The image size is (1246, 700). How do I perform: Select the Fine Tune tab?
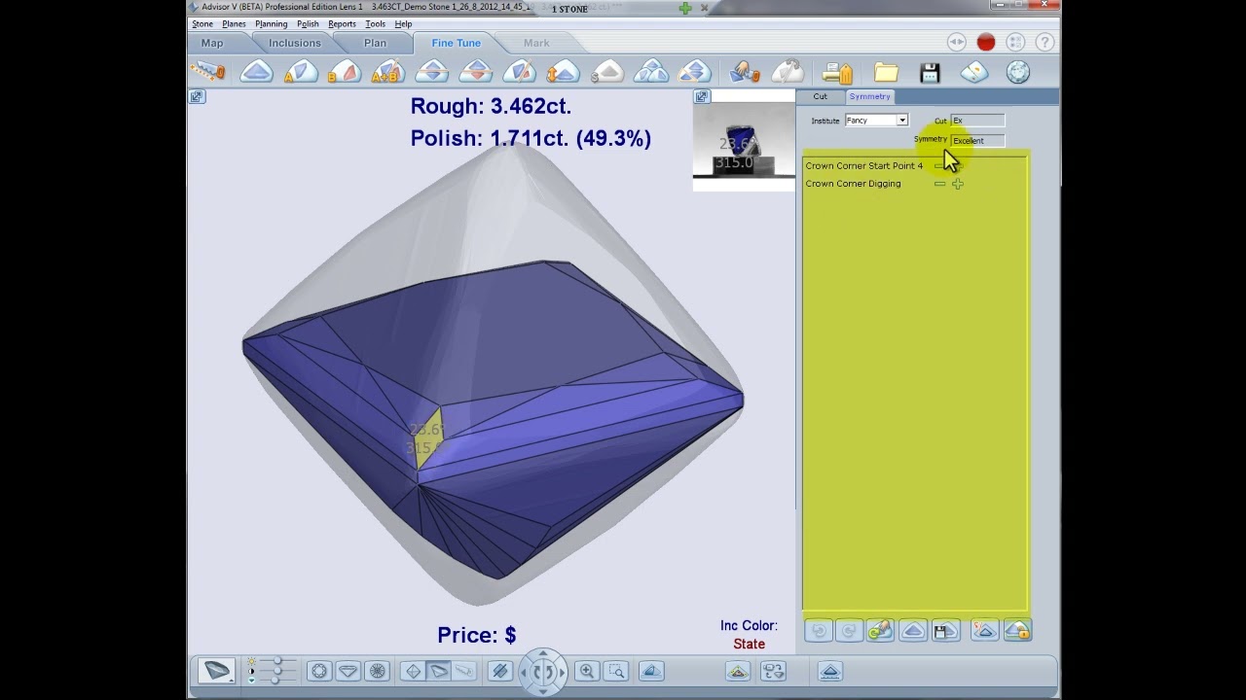point(456,43)
